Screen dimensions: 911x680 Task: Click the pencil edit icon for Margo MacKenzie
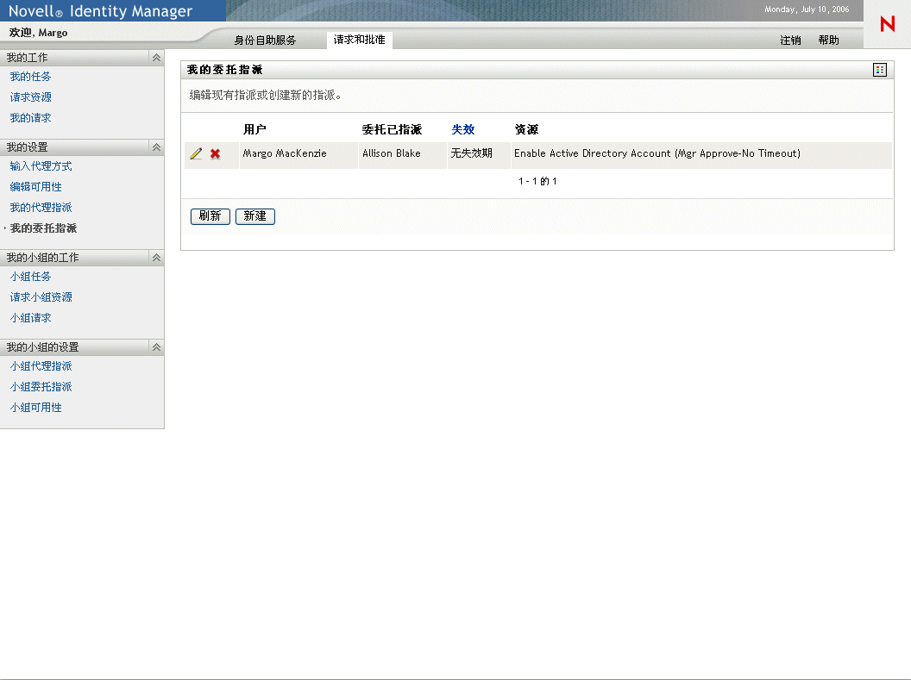click(196, 153)
